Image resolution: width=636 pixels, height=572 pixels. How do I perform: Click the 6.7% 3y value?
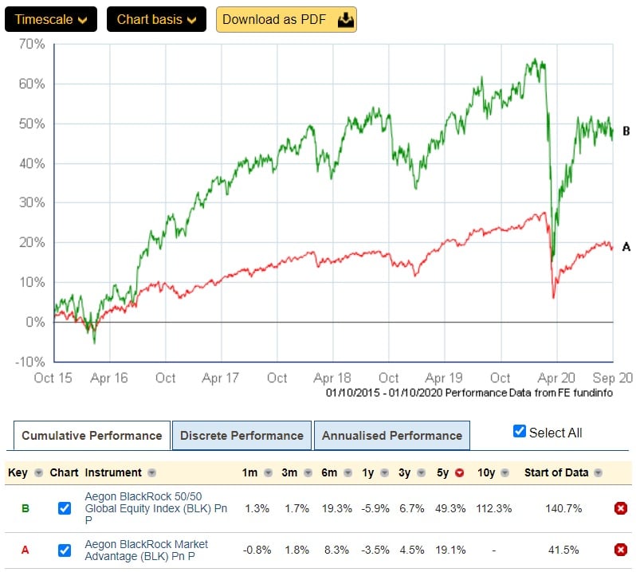tap(412, 508)
